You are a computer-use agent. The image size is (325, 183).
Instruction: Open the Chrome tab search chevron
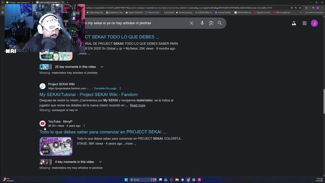(3, 2)
